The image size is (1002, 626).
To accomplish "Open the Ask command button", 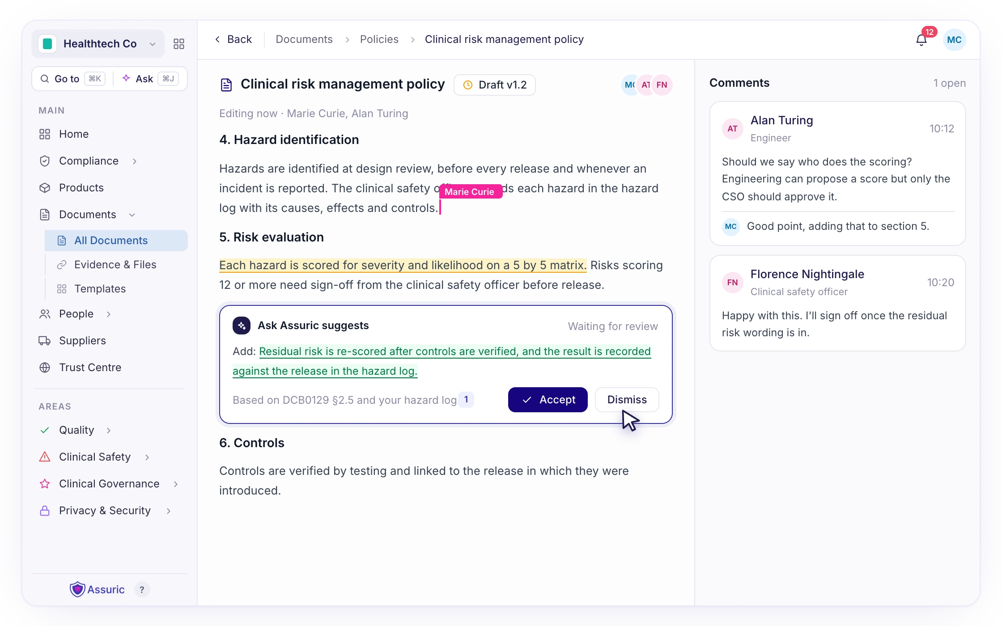I will click(x=150, y=79).
